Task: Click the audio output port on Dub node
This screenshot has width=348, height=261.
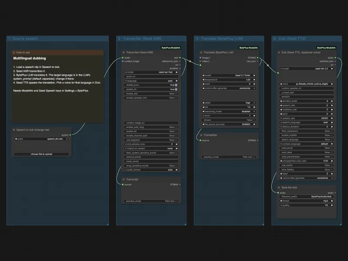Action: pos(335,58)
